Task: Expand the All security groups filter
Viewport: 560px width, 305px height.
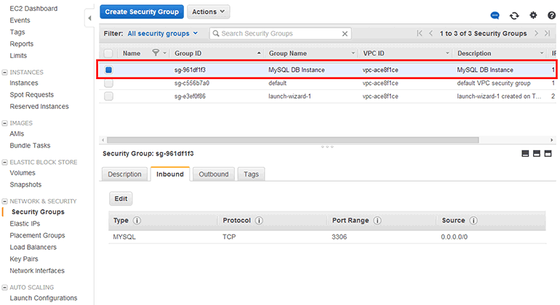Action: point(162,33)
